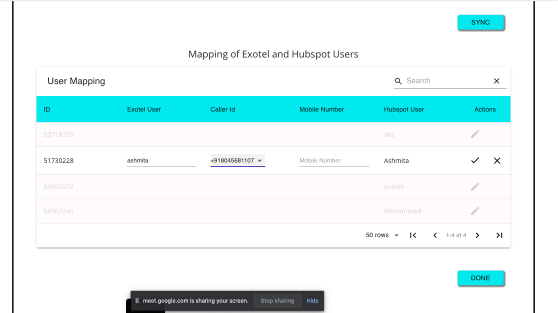Advance to the next results page
The width and height of the screenshot is (558, 313).
(477, 235)
